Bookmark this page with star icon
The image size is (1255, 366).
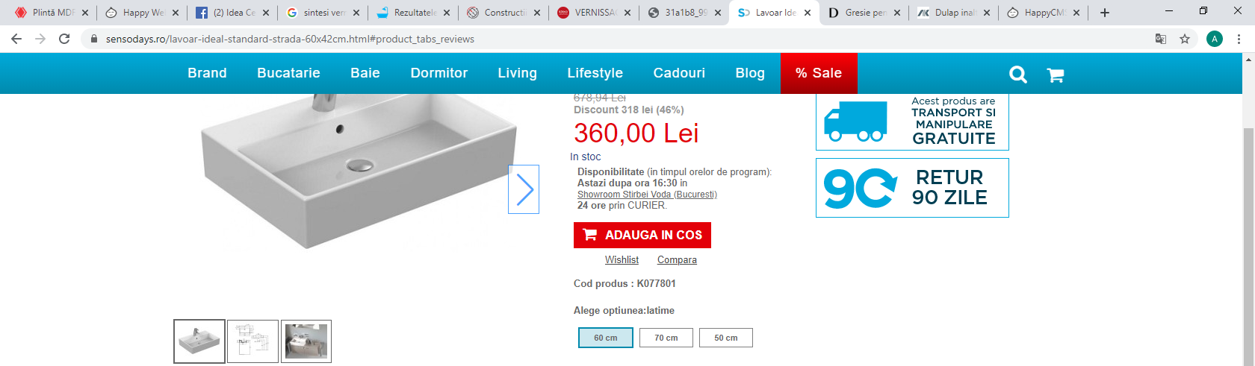coord(1185,39)
